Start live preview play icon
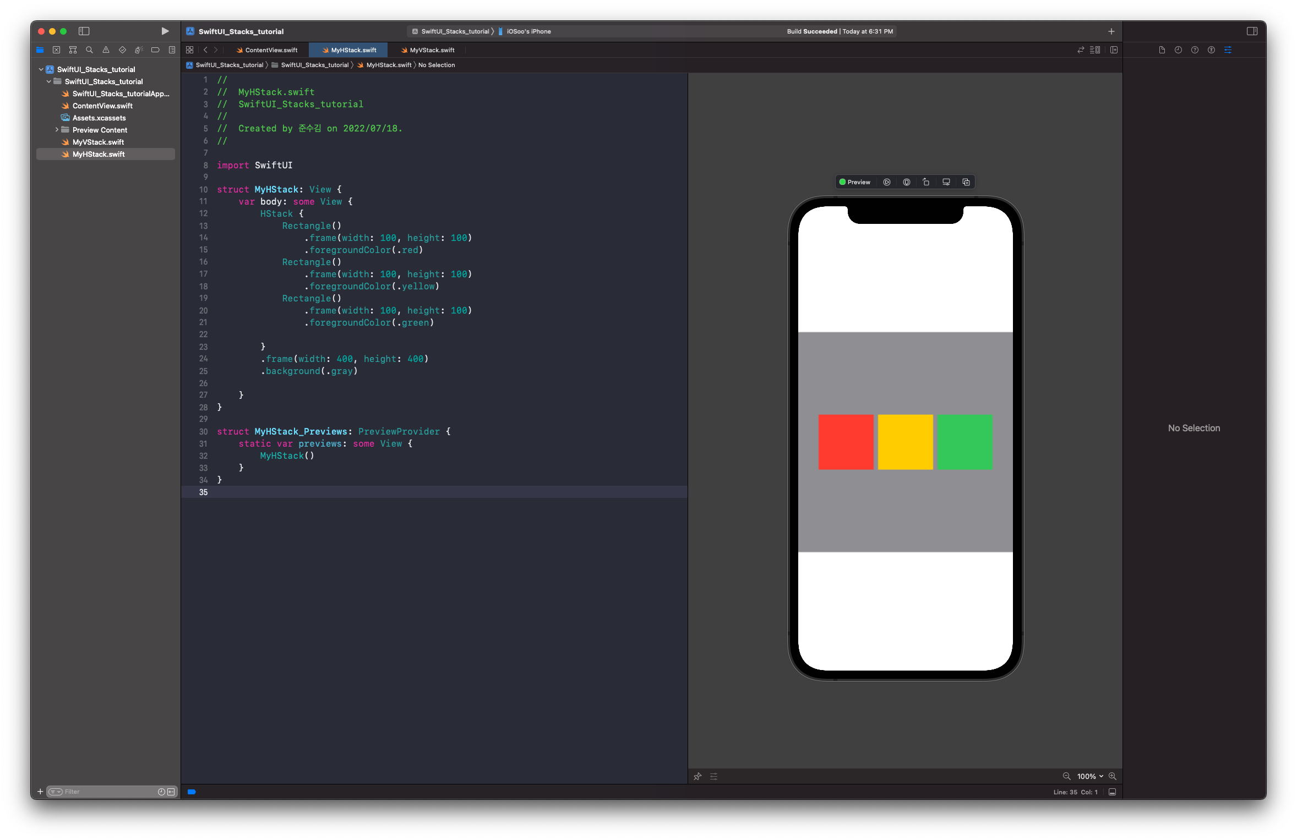 [x=886, y=182]
